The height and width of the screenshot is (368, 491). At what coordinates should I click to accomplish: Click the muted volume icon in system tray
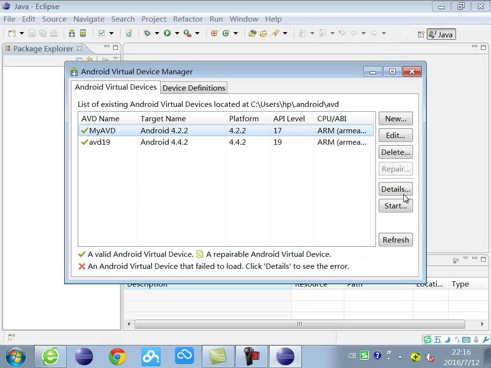point(429,356)
